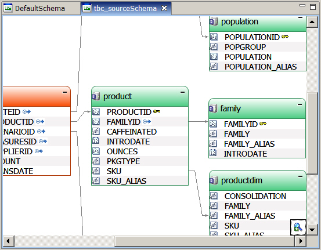This screenshot has height=250, width=321.
Task: Click the OUNCES numeric type icon
Action: [x=96, y=151]
